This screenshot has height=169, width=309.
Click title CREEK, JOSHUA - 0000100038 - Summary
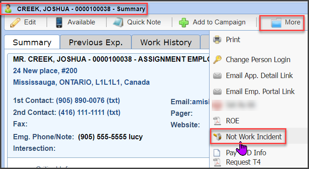coord(81,9)
